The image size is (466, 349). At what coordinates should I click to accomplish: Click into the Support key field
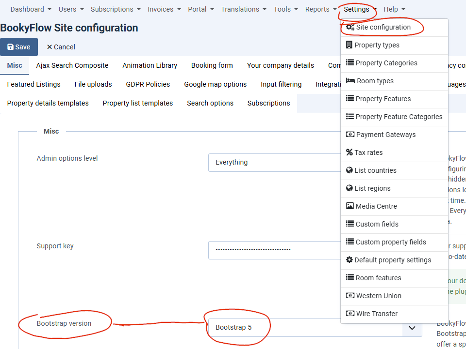(x=274, y=250)
